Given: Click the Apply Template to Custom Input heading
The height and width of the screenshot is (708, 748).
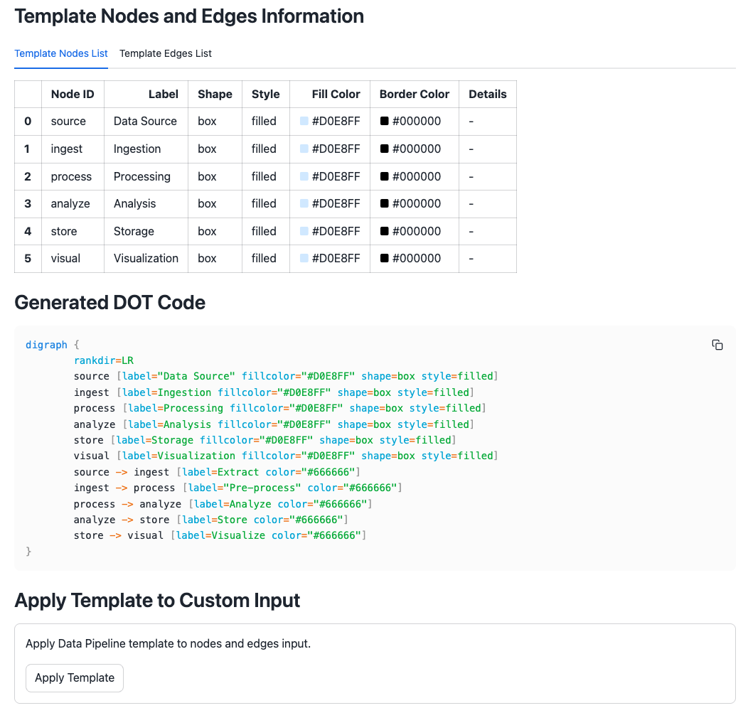Looking at the screenshot, I should [157, 600].
